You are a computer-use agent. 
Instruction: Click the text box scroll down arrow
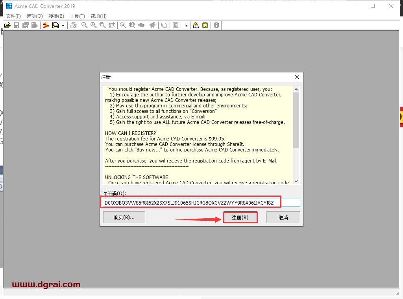pos(296,181)
